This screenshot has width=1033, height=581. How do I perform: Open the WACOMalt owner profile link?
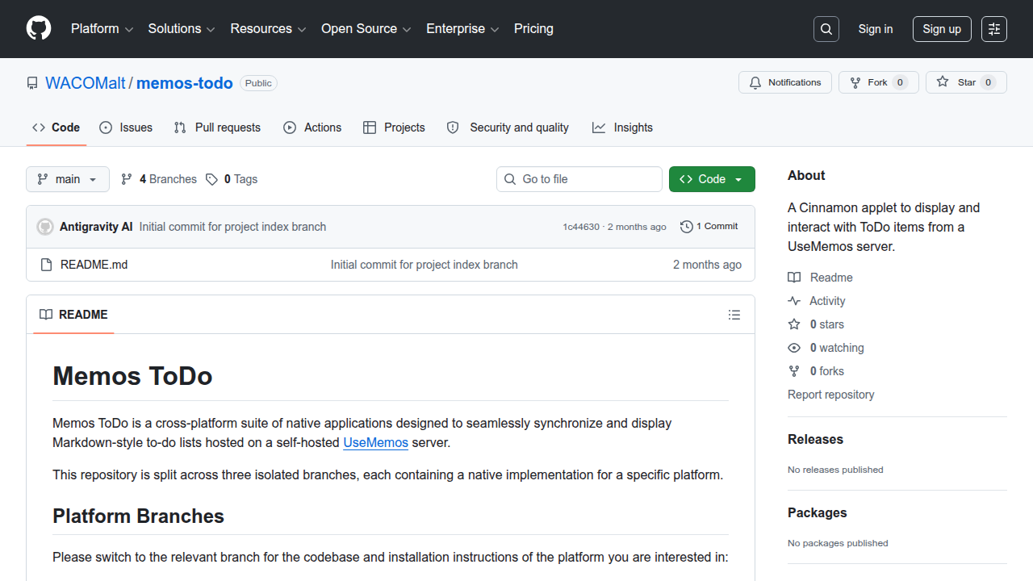click(86, 83)
